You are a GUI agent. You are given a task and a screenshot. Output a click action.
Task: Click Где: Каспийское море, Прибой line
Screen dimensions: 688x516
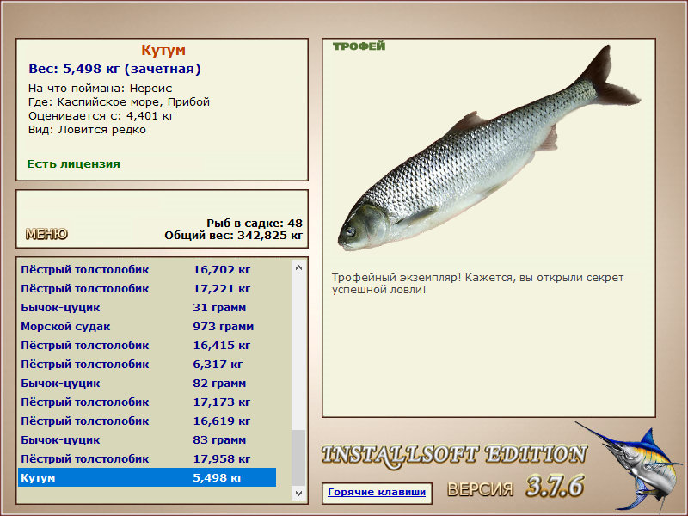119,102
